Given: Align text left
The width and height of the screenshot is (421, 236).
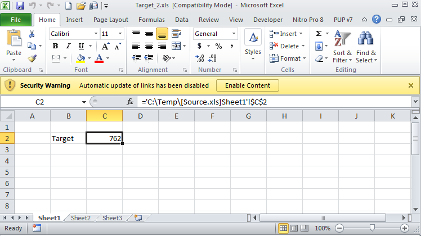Looking at the screenshot, I should point(136,46).
